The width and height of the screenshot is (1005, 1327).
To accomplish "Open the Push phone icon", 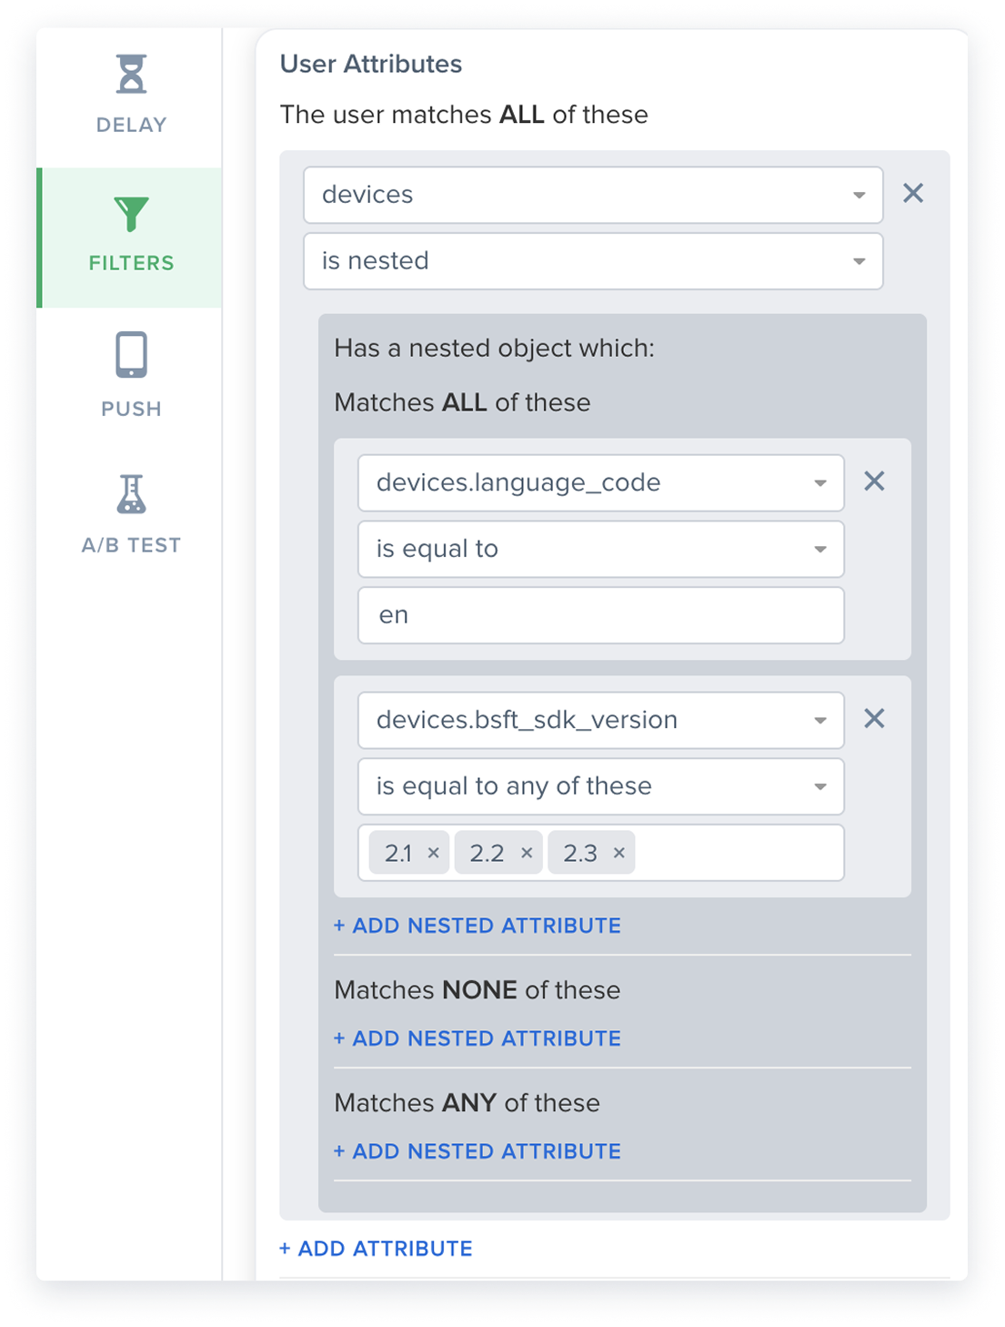I will (x=131, y=355).
